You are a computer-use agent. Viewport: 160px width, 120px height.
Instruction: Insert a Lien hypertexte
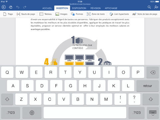coord(119,14)
